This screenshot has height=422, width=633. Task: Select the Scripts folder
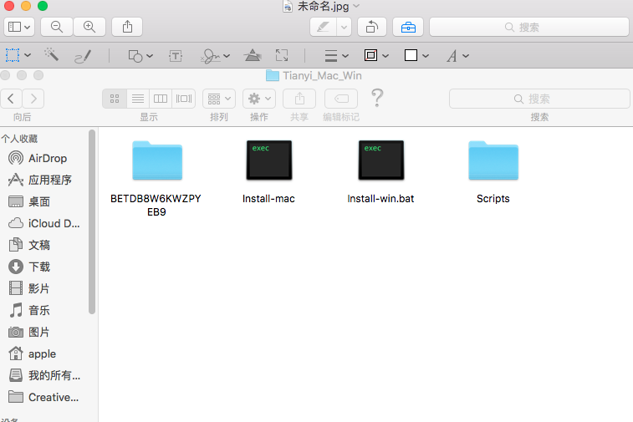tap(493, 160)
